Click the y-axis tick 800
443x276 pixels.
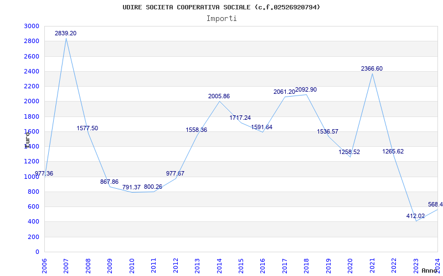click(34, 192)
